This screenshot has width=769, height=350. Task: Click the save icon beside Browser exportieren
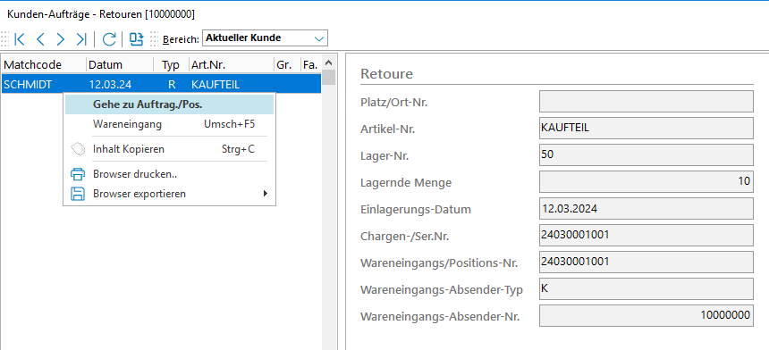click(78, 194)
